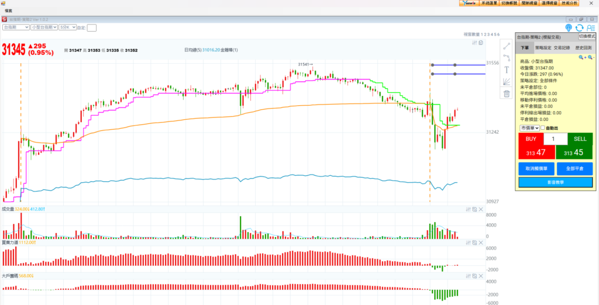Viewport: 599px width, 305px height.
Task: Select the trend line drawing tool
Action: 507,46
